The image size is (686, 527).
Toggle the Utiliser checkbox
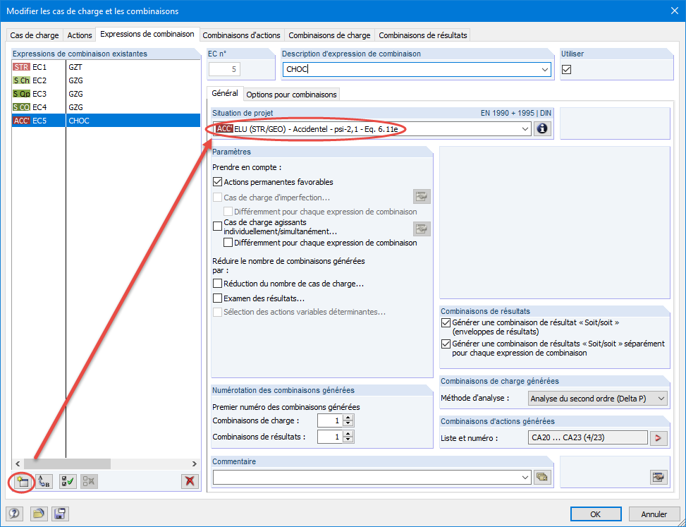click(x=567, y=70)
